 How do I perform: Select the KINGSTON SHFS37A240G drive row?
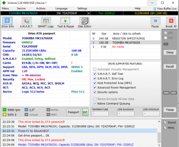[x=125, y=39]
